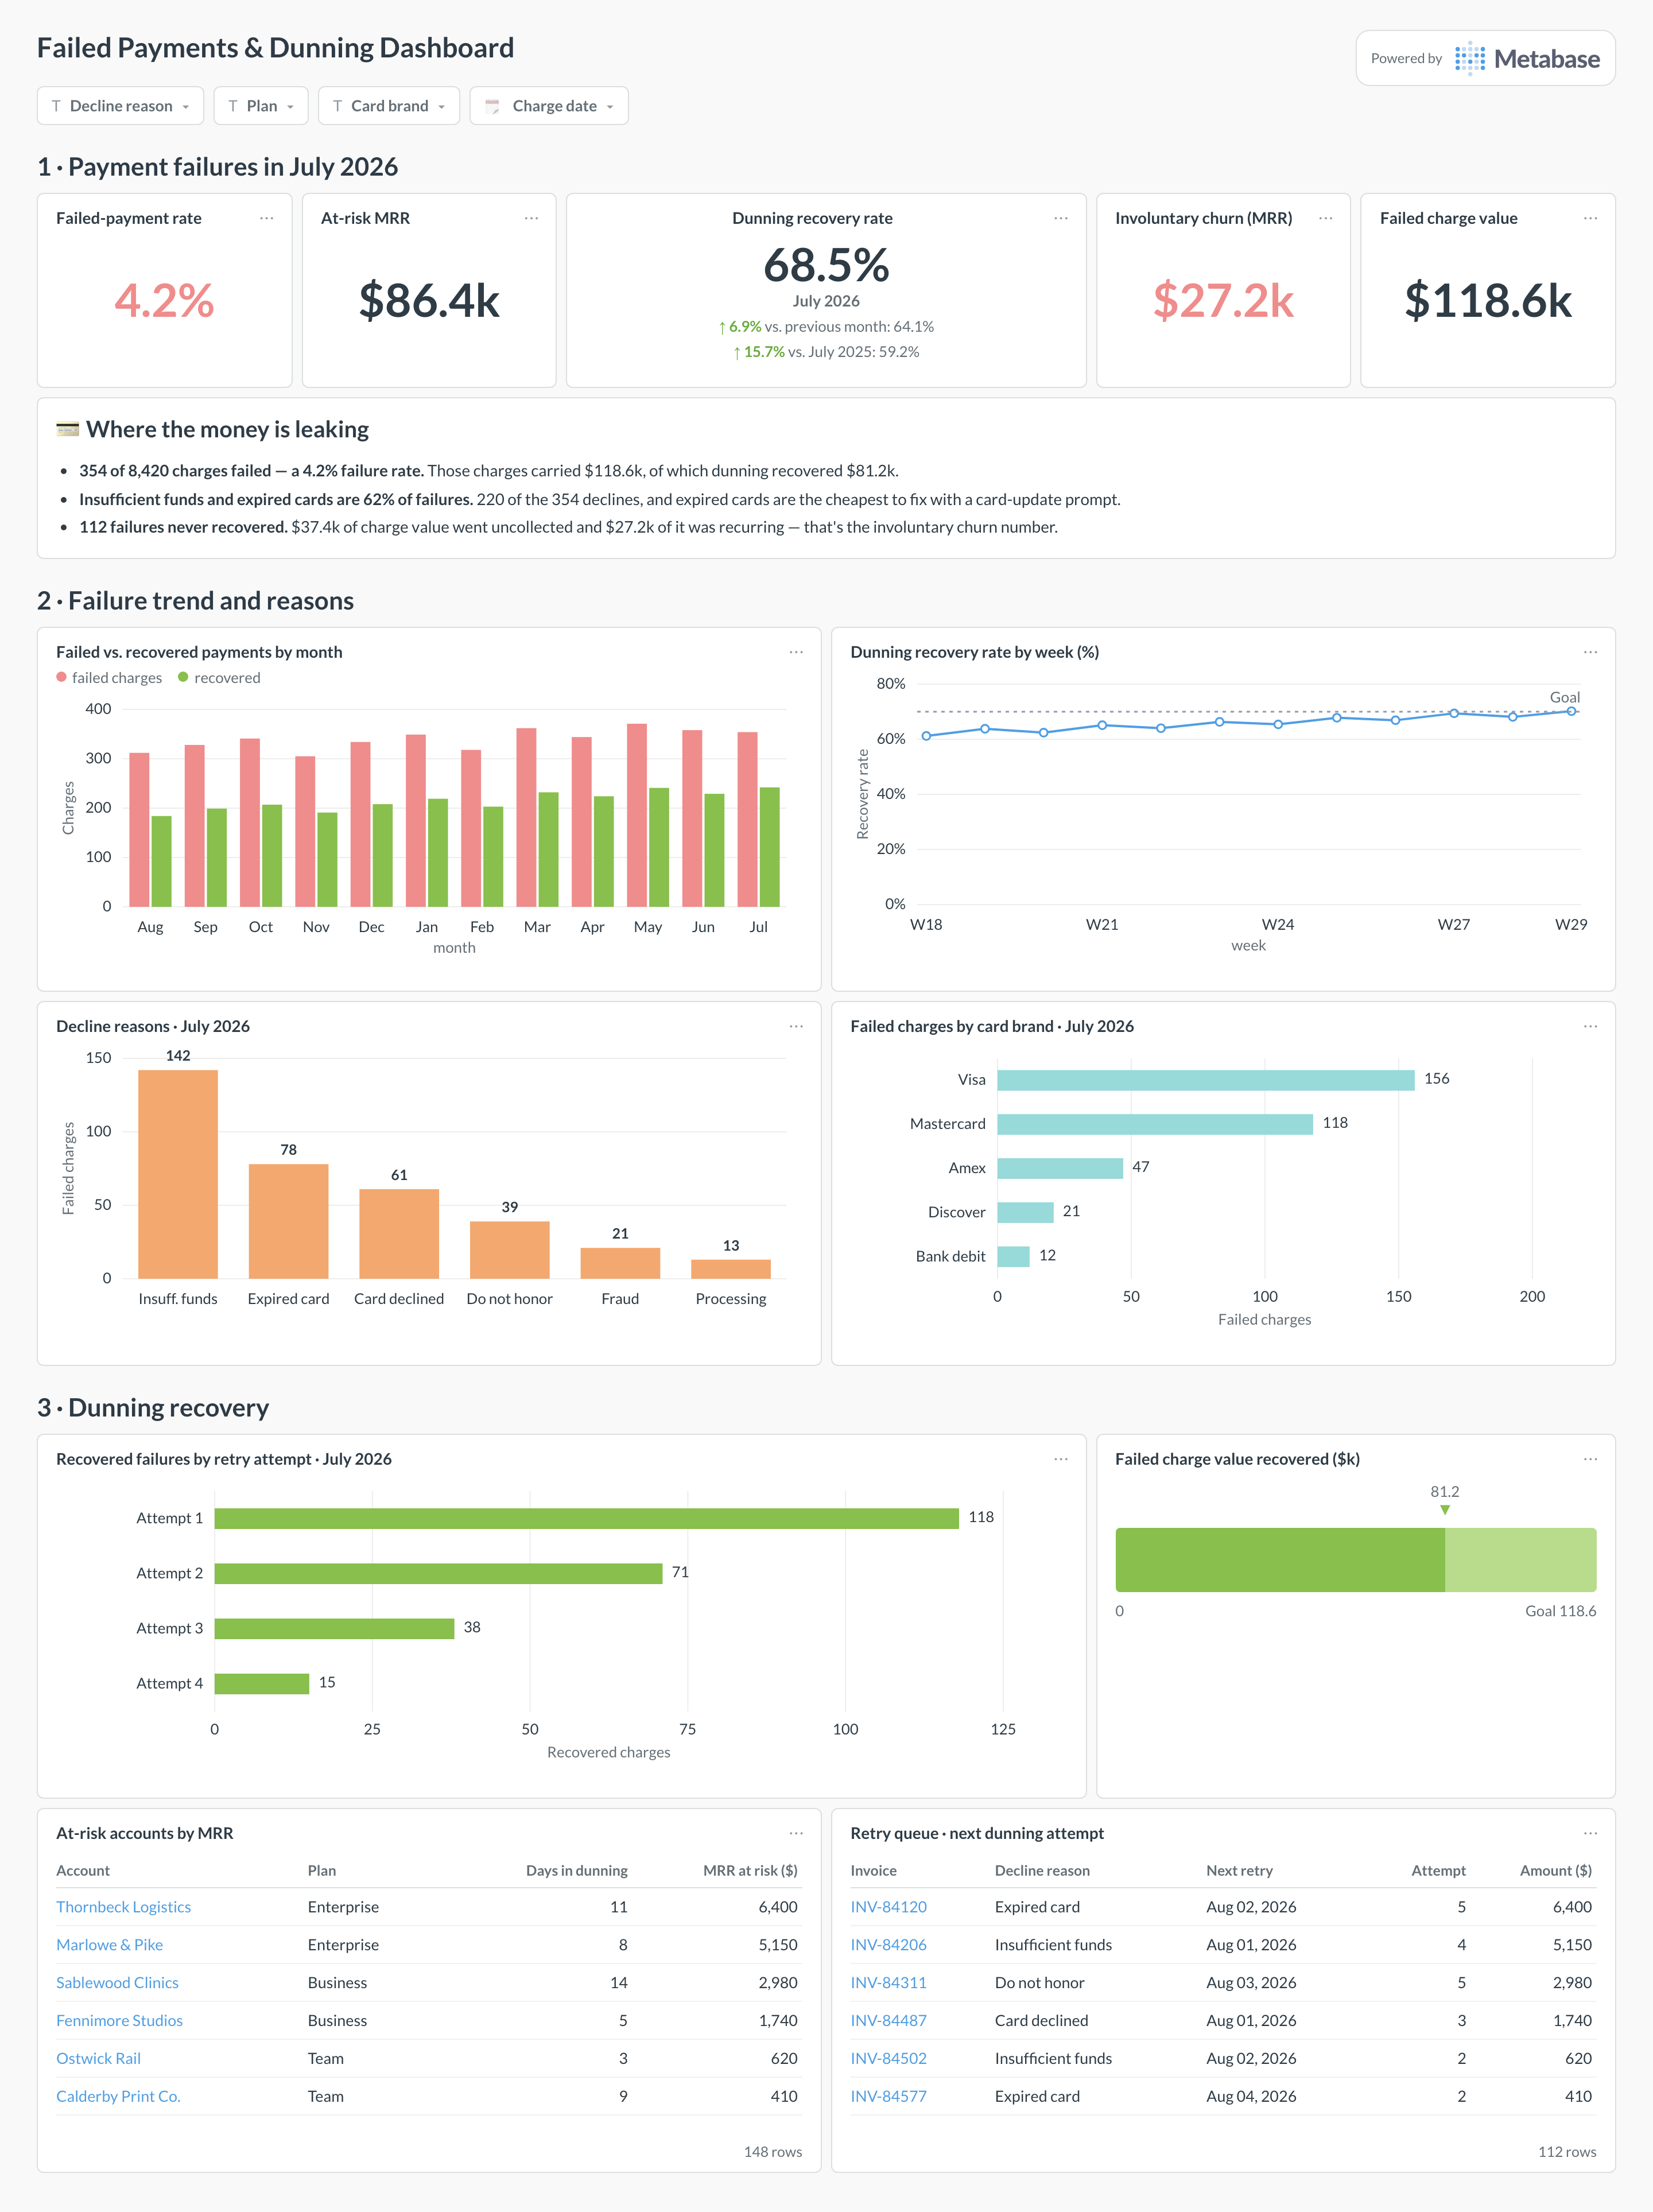
Task: Click the Insuff. funds bar labeled 142
Action: click(x=178, y=1174)
